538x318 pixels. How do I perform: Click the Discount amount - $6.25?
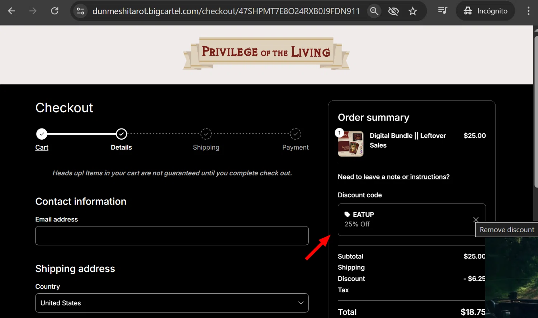[474, 279]
